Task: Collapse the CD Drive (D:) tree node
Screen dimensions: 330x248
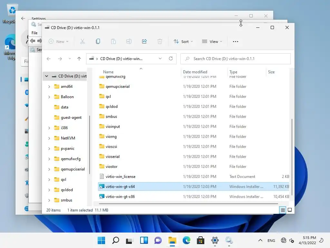Action: coord(46,76)
